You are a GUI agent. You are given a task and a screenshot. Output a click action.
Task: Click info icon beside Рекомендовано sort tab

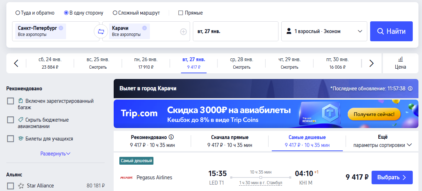point(171,137)
